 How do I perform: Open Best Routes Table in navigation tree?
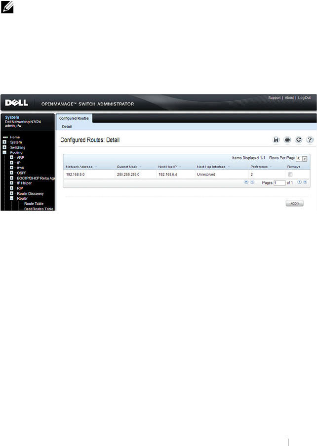pos(39,209)
